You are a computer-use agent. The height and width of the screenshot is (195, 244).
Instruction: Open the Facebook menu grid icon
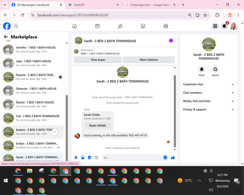tap(215, 26)
